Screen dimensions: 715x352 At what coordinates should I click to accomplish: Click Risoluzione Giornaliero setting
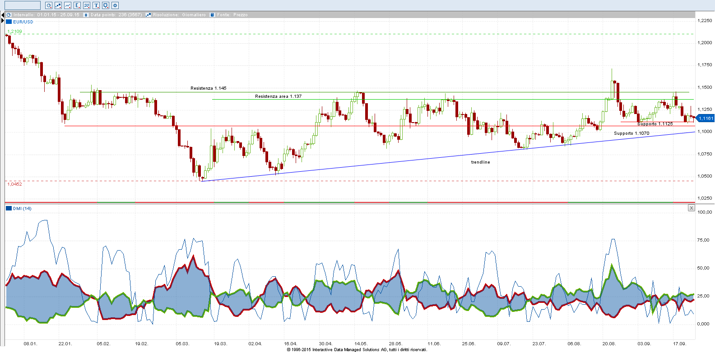pyautogui.click(x=179, y=15)
